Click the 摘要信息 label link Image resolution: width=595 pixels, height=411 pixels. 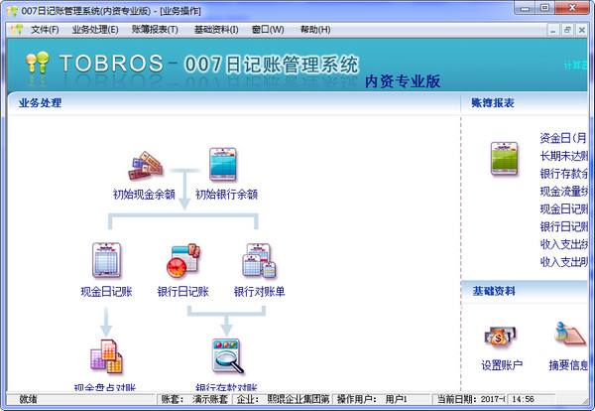pos(568,365)
